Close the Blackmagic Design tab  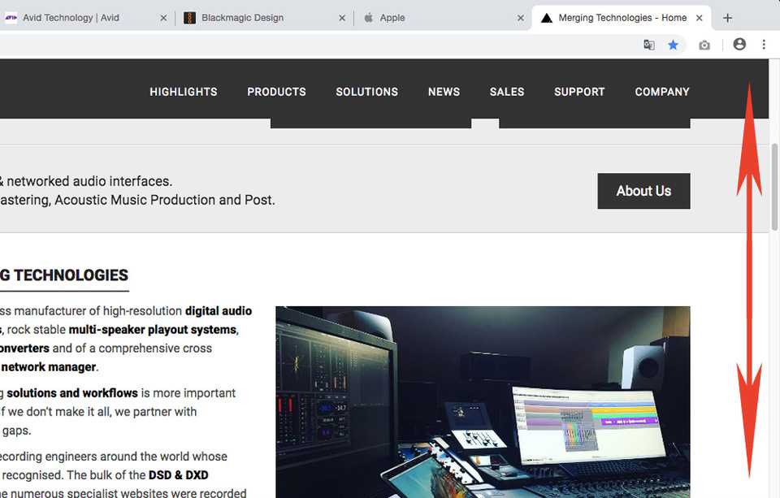pos(341,18)
